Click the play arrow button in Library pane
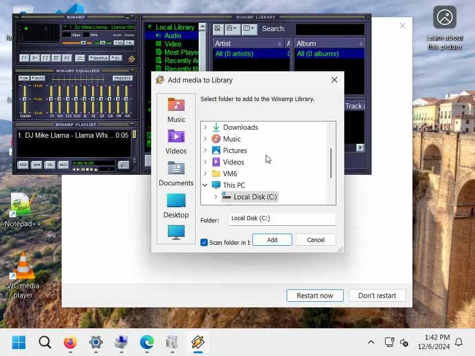Image resolution: width=475 pixels, height=356 pixels. coord(359,148)
